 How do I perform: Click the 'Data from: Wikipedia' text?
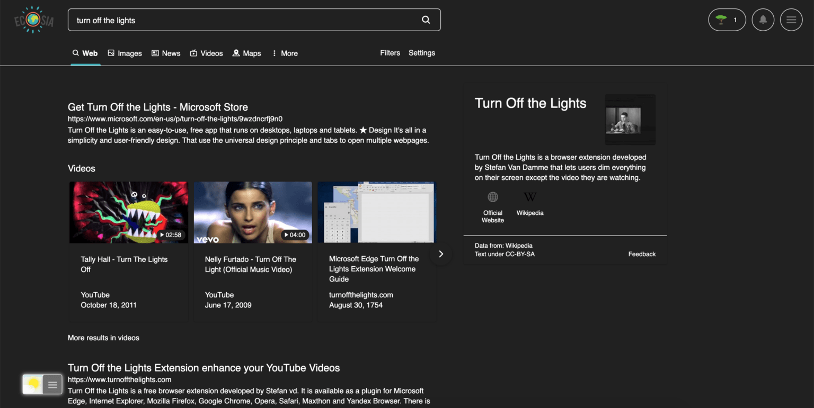click(x=503, y=246)
